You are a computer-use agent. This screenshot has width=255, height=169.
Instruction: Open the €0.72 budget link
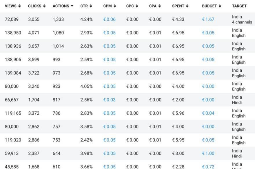(x=208, y=166)
